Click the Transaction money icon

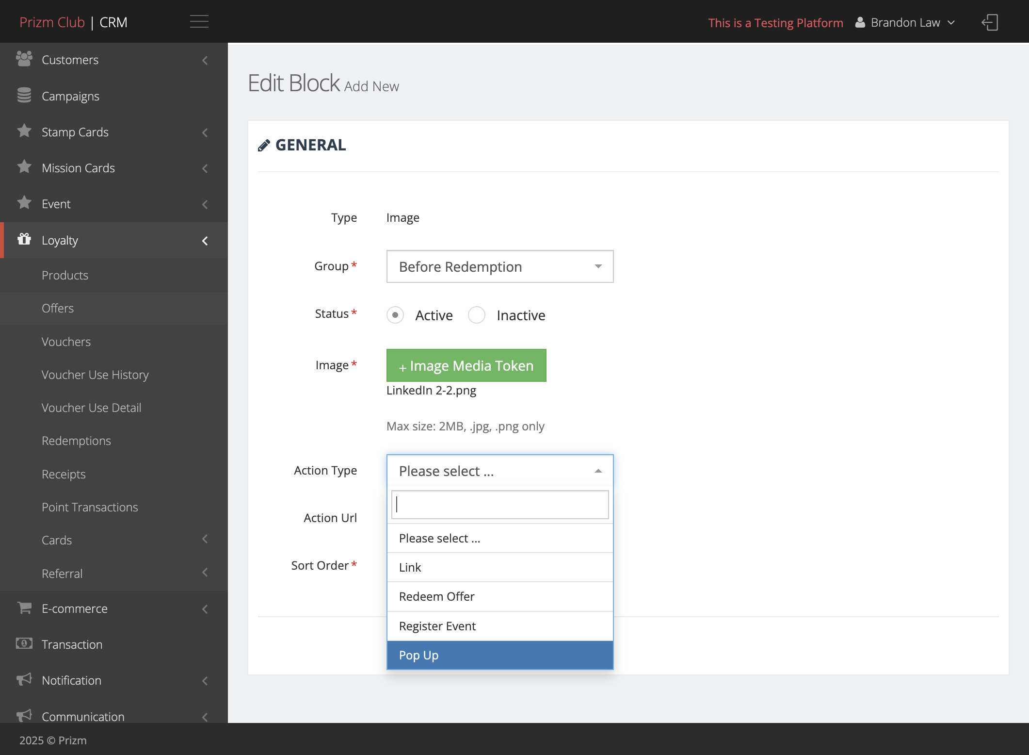[x=24, y=643]
